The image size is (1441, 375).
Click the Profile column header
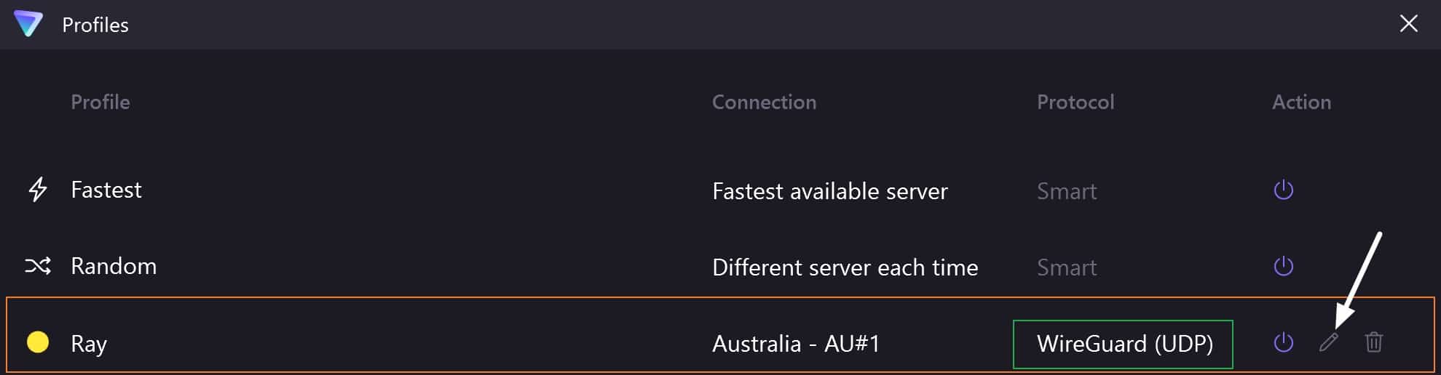pyautogui.click(x=100, y=102)
